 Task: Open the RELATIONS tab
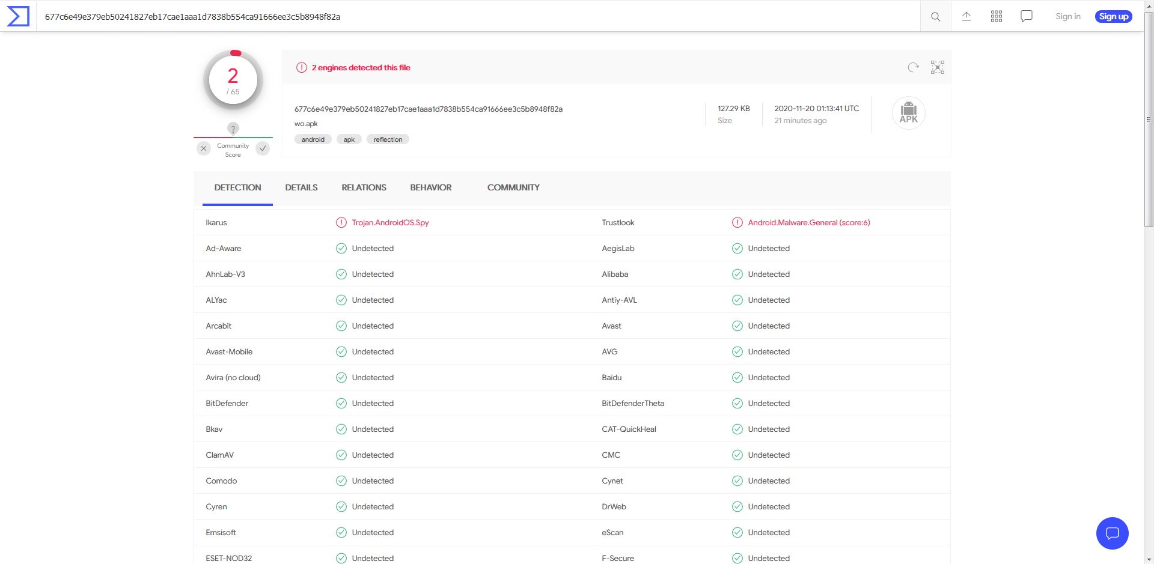(x=364, y=187)
